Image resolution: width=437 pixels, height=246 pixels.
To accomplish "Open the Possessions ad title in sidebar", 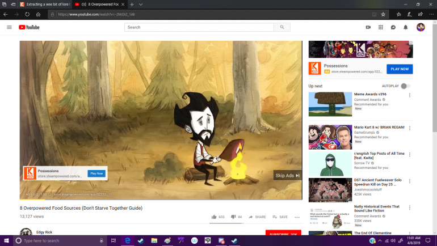I will tap(335, 66).
